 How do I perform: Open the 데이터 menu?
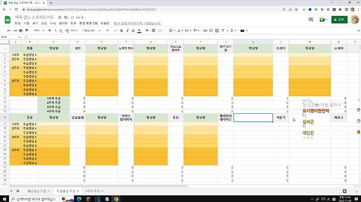pyautogui.click(x=63, y=23)
